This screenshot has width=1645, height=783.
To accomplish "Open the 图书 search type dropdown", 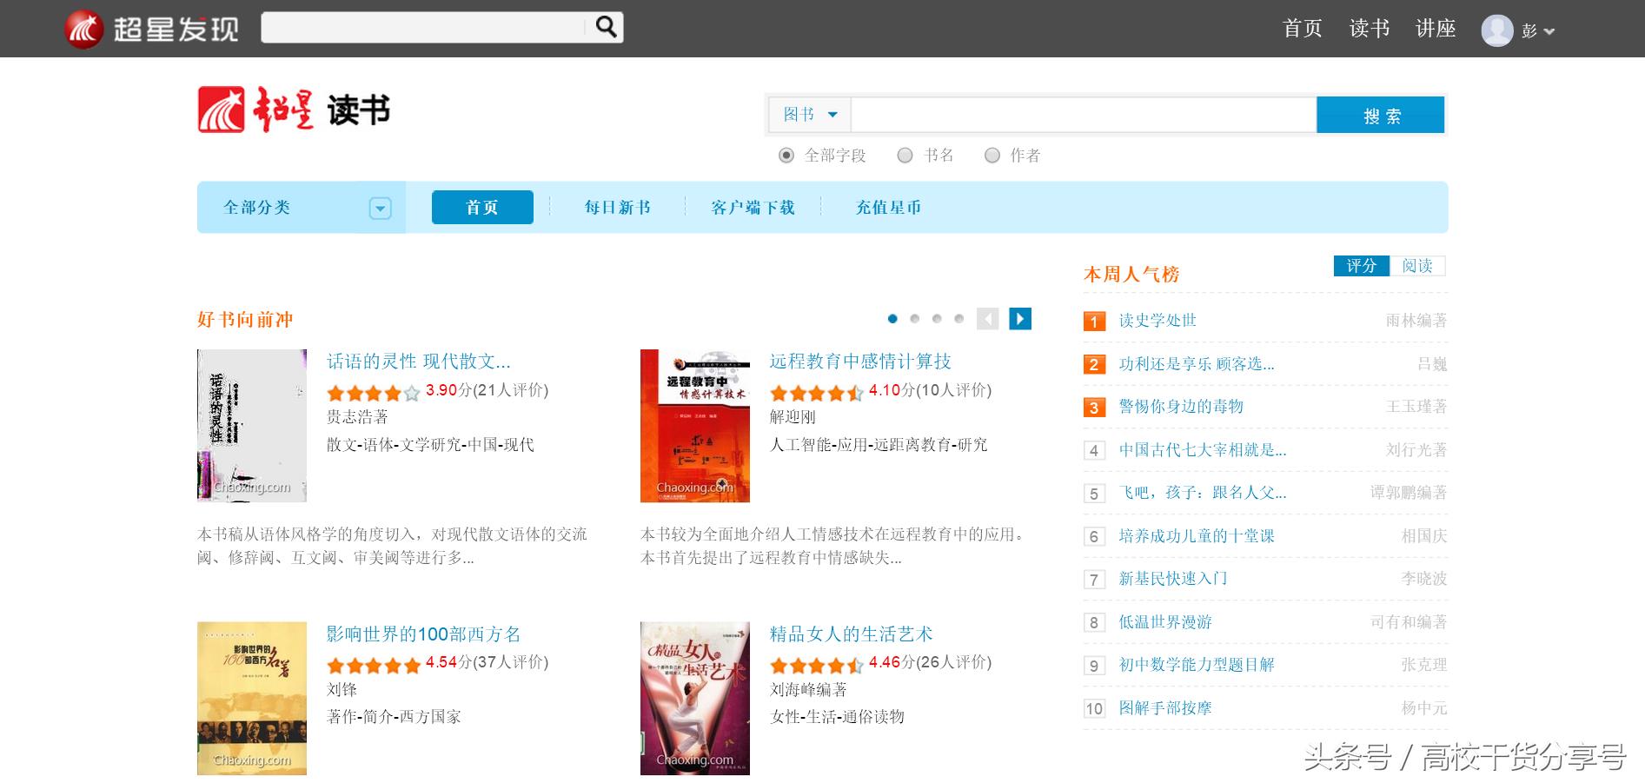I will tap(810, 115).
